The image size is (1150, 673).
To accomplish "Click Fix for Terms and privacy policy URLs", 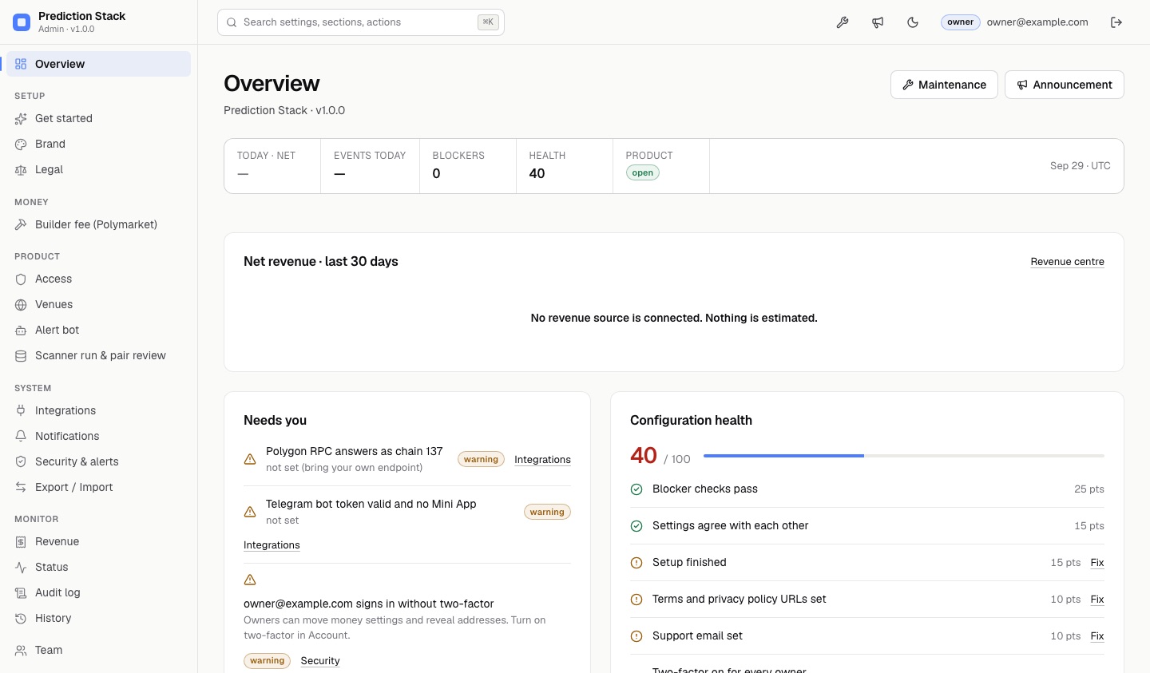I will click(1097, 600).
